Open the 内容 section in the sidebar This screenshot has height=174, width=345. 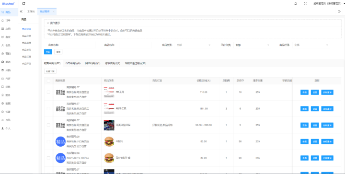click(x=9, y=79)
